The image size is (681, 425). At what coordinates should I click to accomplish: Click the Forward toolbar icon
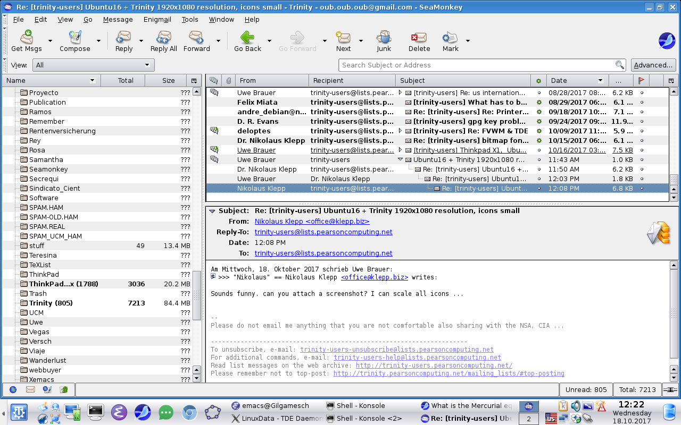(196, 37)
